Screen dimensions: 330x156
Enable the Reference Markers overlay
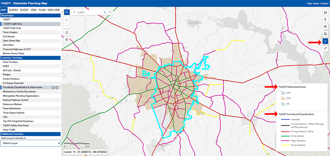[x=30, y=104]
